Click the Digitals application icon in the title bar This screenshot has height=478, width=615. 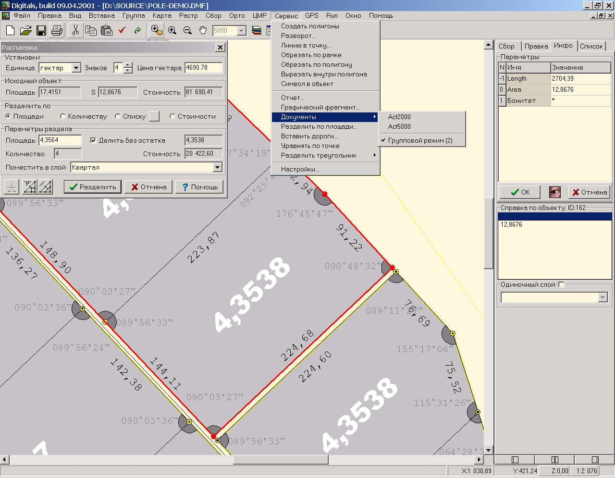pyautogui.click(x=5, y=6)
